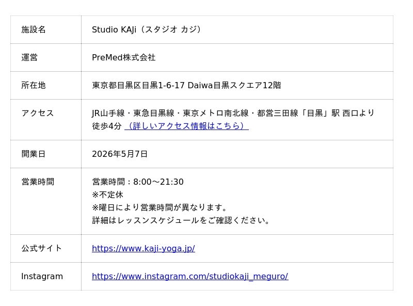Click the PreMed株式会社 operator text
This screenshot has width=413, height=306.
tap(124, 57)
